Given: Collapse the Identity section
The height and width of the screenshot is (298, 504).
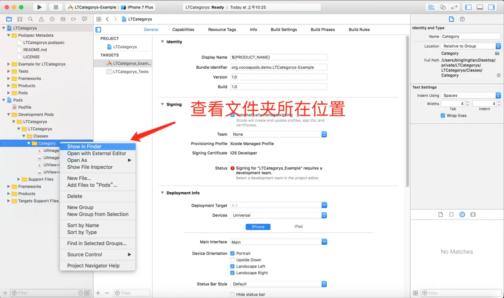Looking at the screenshot, I should coord(162,41).
